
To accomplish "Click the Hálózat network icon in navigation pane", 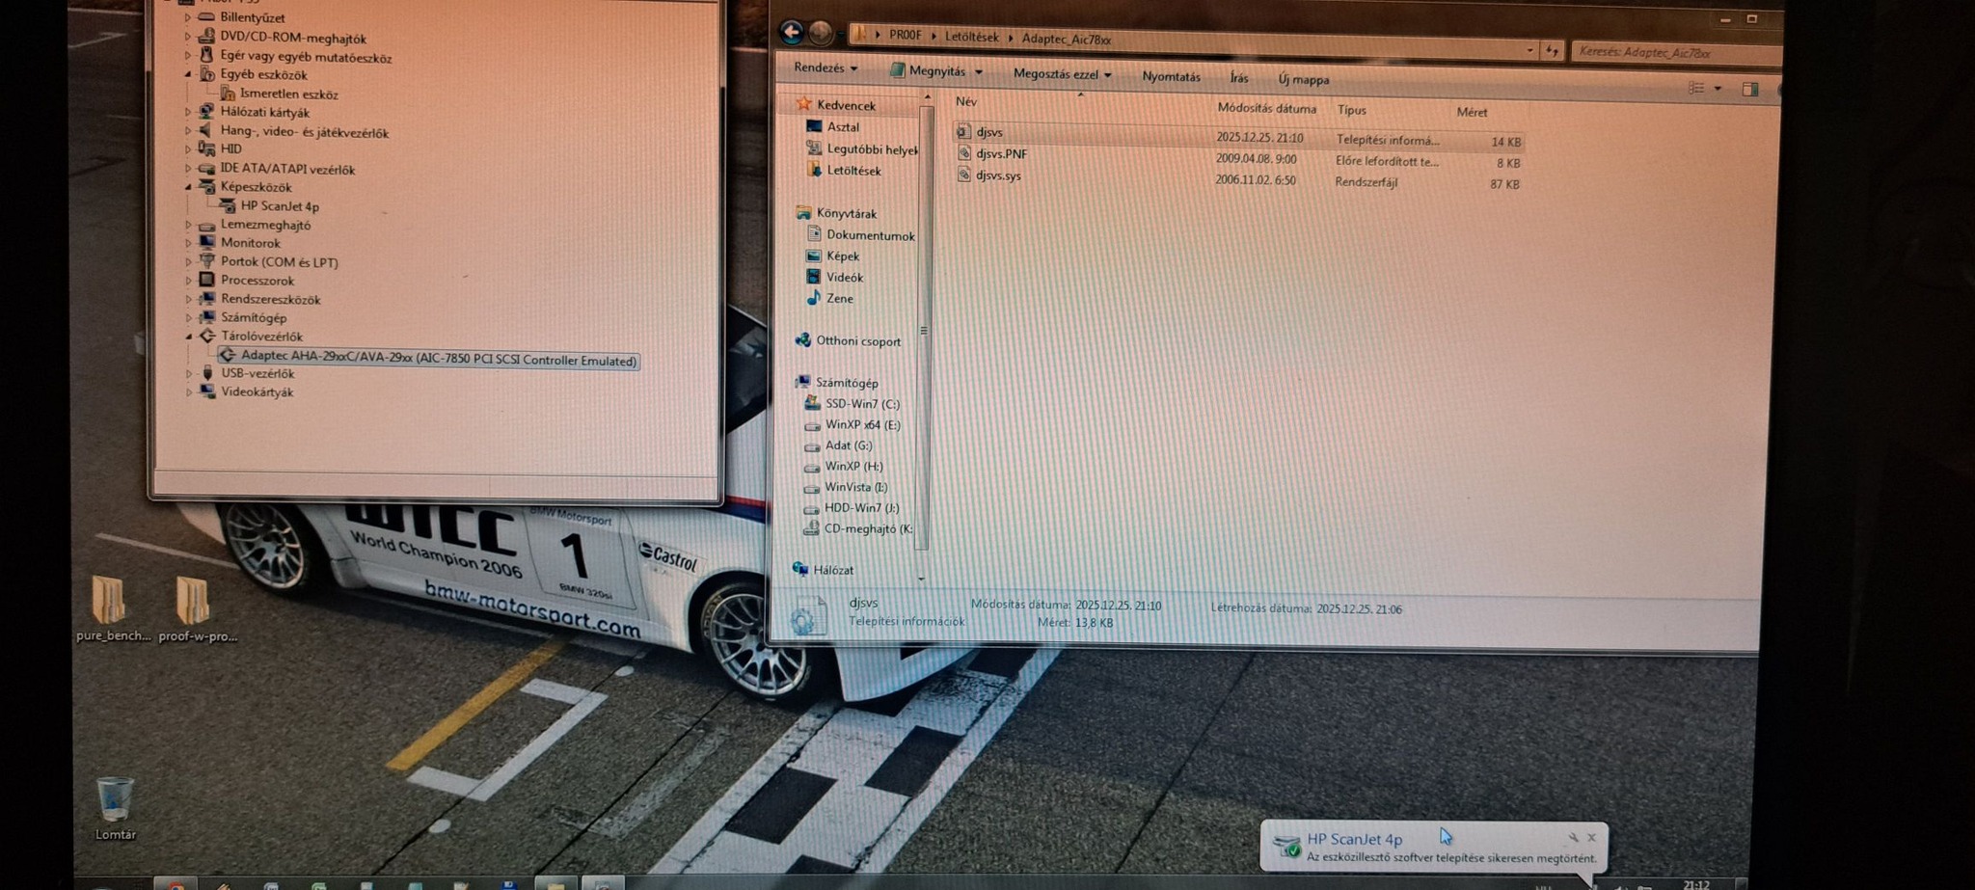I will click(799, 569).
